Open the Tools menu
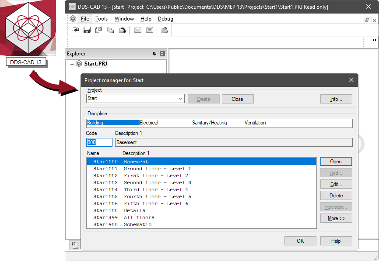Screen dimensions: 379x262 102,19
